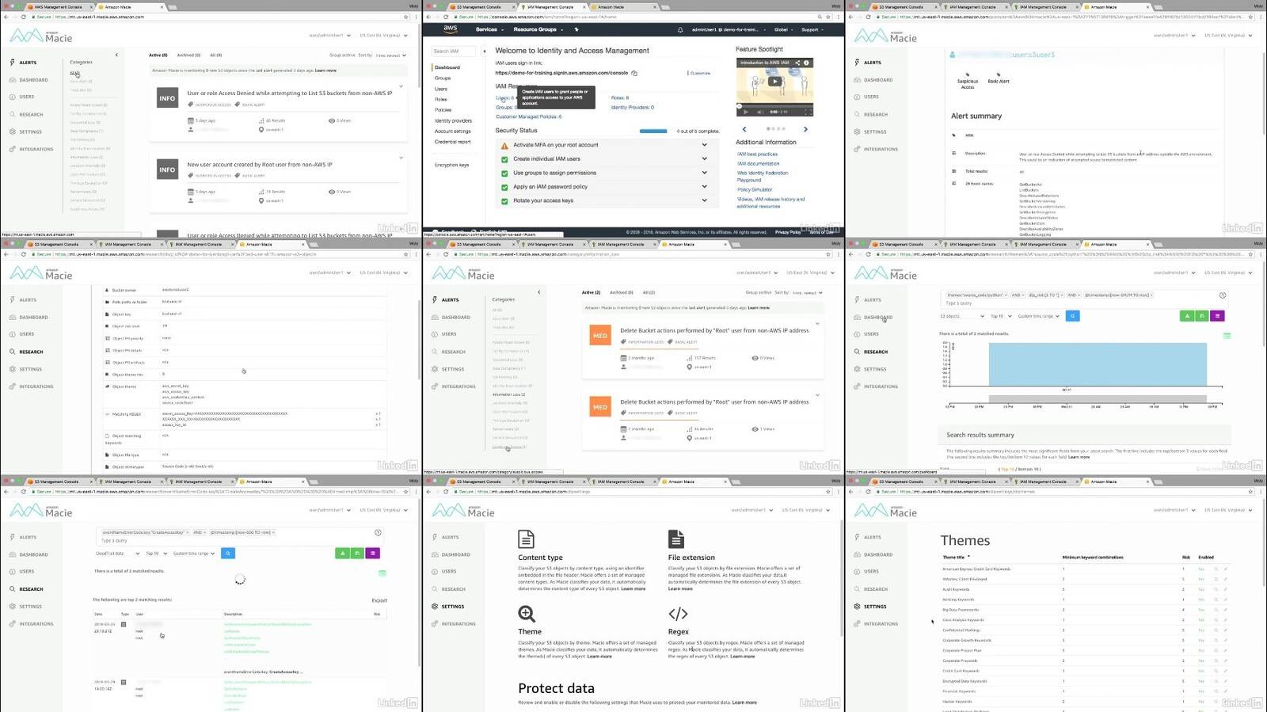Viewport: 1267px width, 712px height.
Task: Open the Support dropdown in the AWS header
Action: pos(812,29)
